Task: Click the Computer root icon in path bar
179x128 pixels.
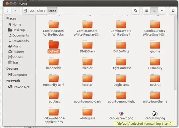Action: 25,11
